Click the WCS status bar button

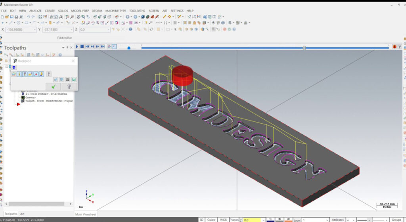point(223,220)
